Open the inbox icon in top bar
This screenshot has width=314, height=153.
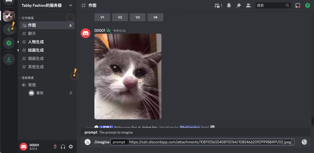coord(298,5)
